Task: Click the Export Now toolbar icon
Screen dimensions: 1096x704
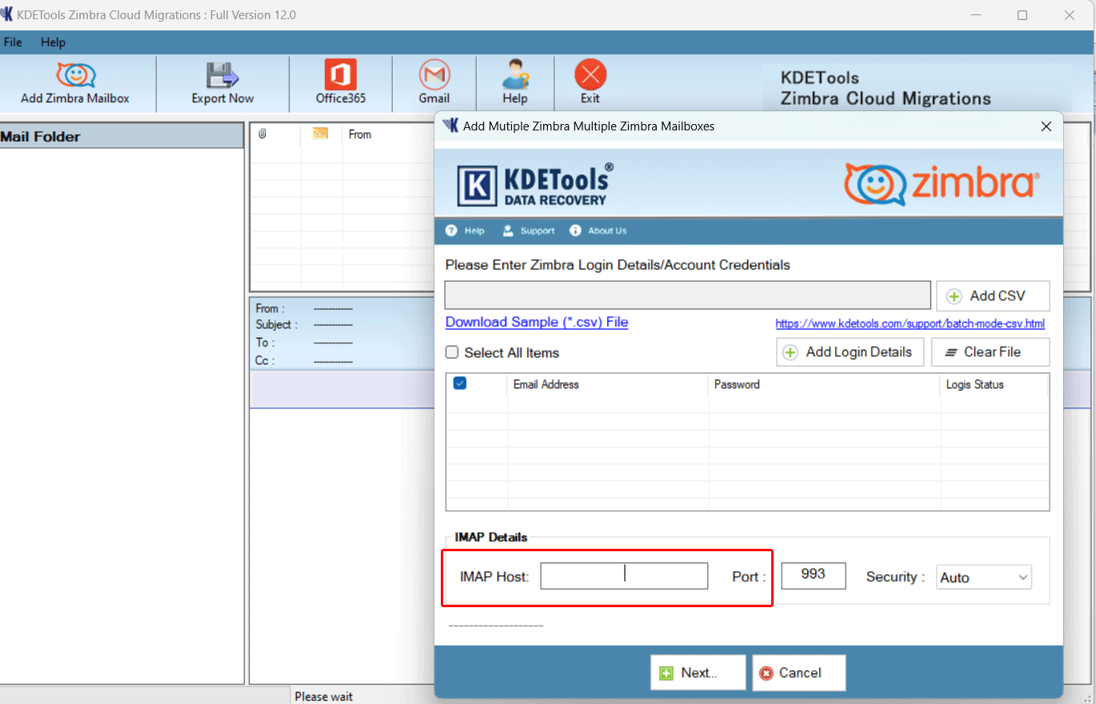Action: (x=222, y=83)
